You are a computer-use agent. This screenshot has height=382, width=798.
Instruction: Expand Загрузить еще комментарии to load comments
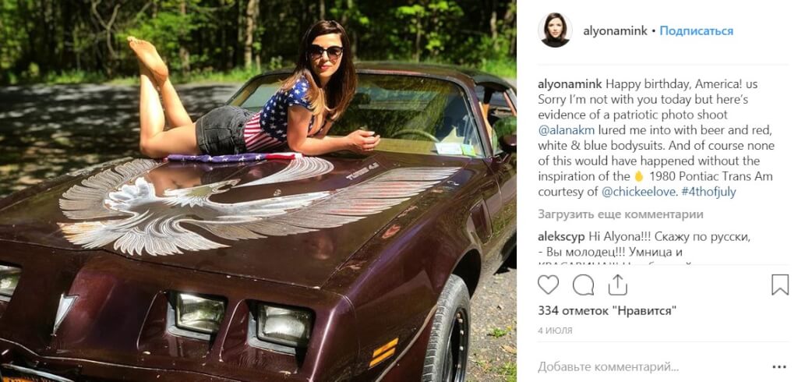click(620, 214)
